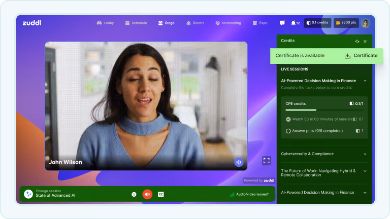The height and width of the screenshot is (219, 390).
Task: Click the Complete the tasks below text
Action: [316, 87]
